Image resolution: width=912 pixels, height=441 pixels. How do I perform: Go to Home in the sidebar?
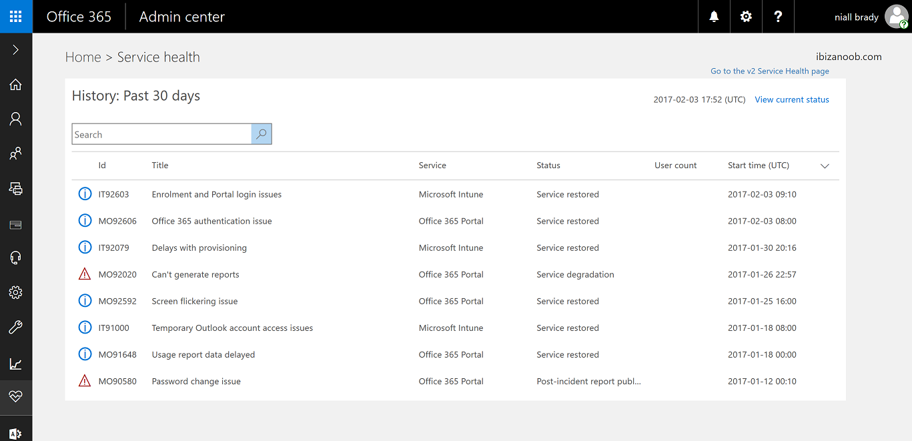[16, 85]
